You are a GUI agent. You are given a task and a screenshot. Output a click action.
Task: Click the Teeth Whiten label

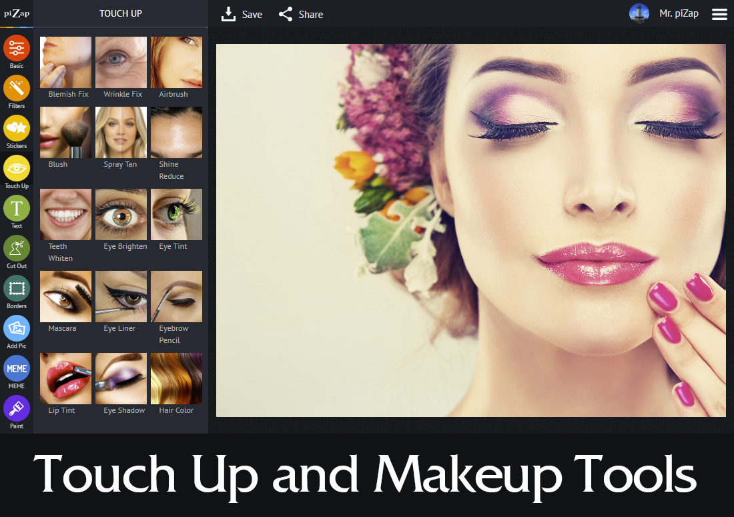[60, 252]
